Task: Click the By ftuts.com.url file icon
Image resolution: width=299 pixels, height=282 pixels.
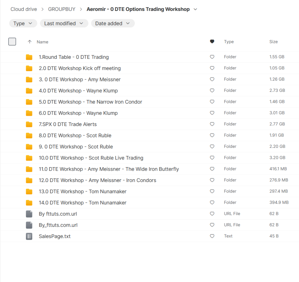Action: (29, 214)
